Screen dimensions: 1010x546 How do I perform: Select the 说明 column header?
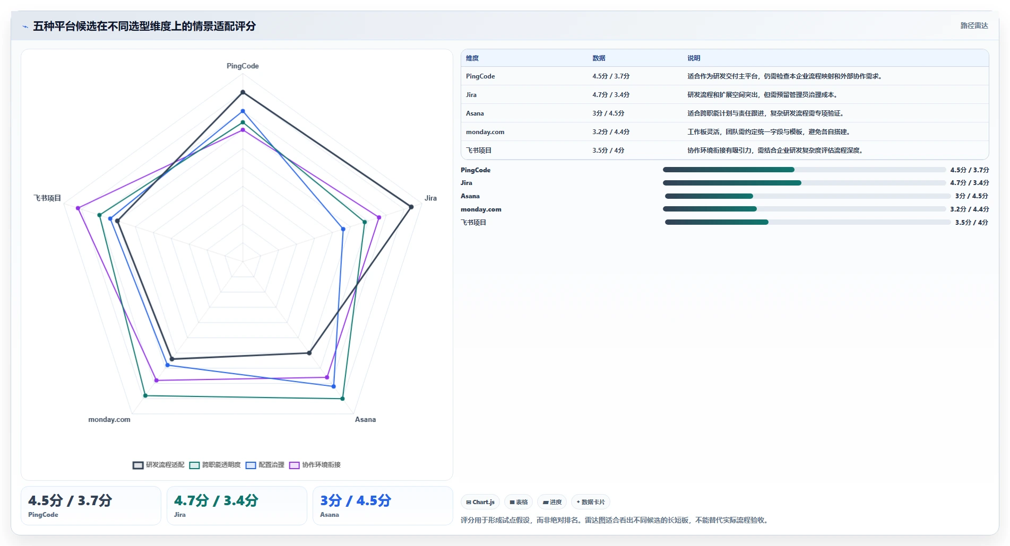point(694,58)
